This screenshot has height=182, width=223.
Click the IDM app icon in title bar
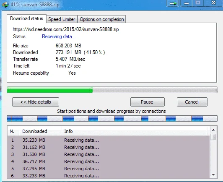(5, 5)
